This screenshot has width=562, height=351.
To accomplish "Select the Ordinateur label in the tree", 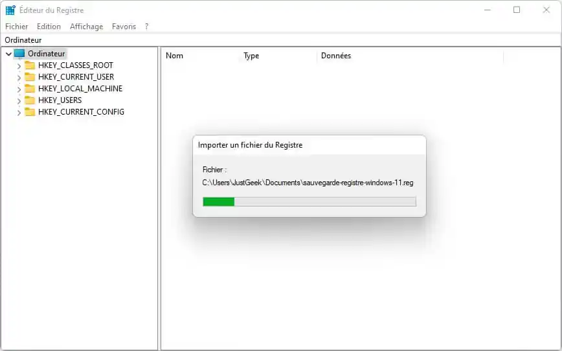I will point(47,54).
